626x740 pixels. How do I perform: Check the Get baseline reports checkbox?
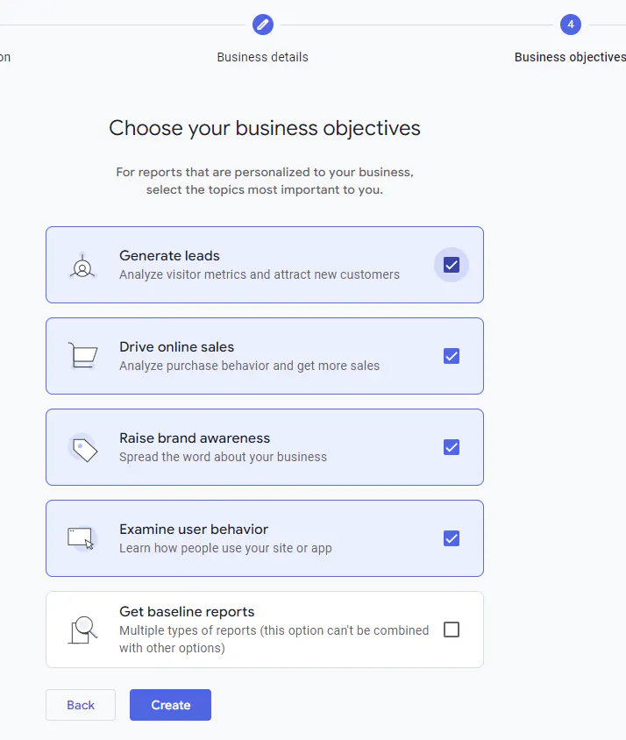click(452, 630)
